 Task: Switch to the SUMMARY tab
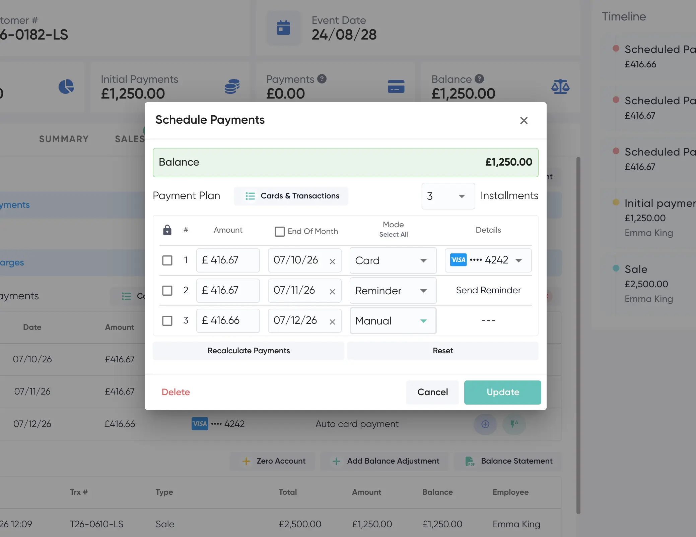click(x=64, y=139)
